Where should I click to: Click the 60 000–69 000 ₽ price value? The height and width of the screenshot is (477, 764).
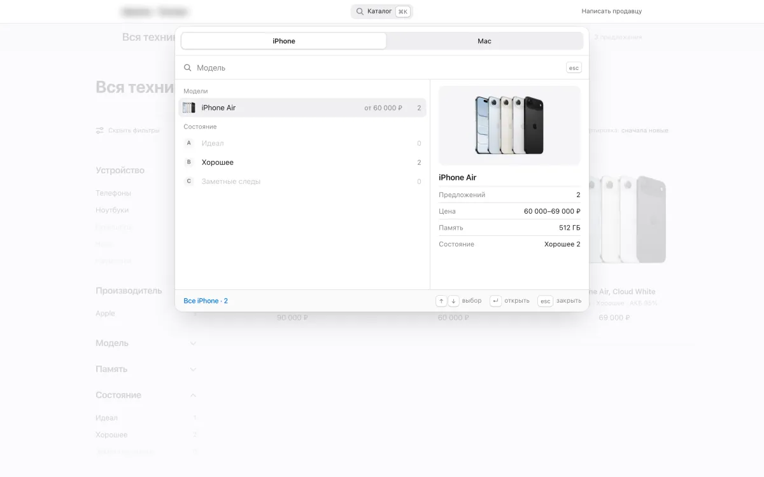pos(552,211)
